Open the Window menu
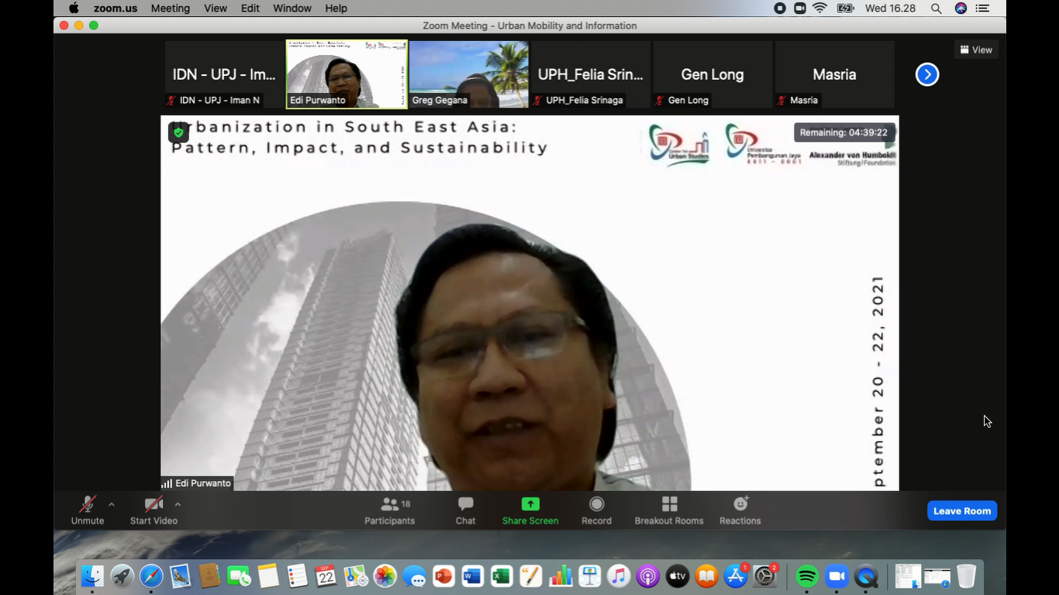1059x595 pixels. click(292, 8)
